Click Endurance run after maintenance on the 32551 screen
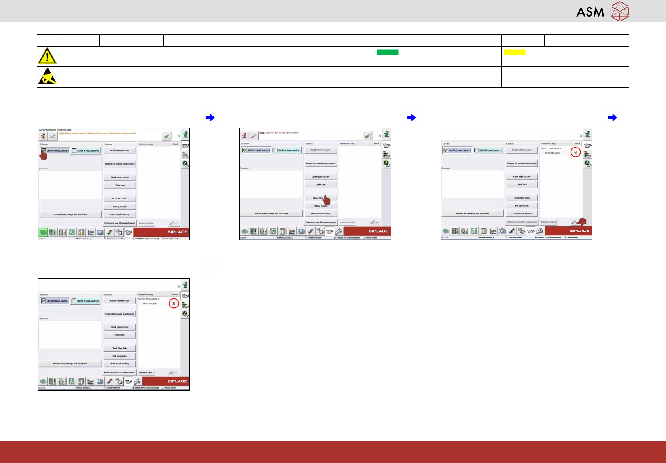Image resolution: width=666 pixels, height=463 pixels. click(321, 222)
